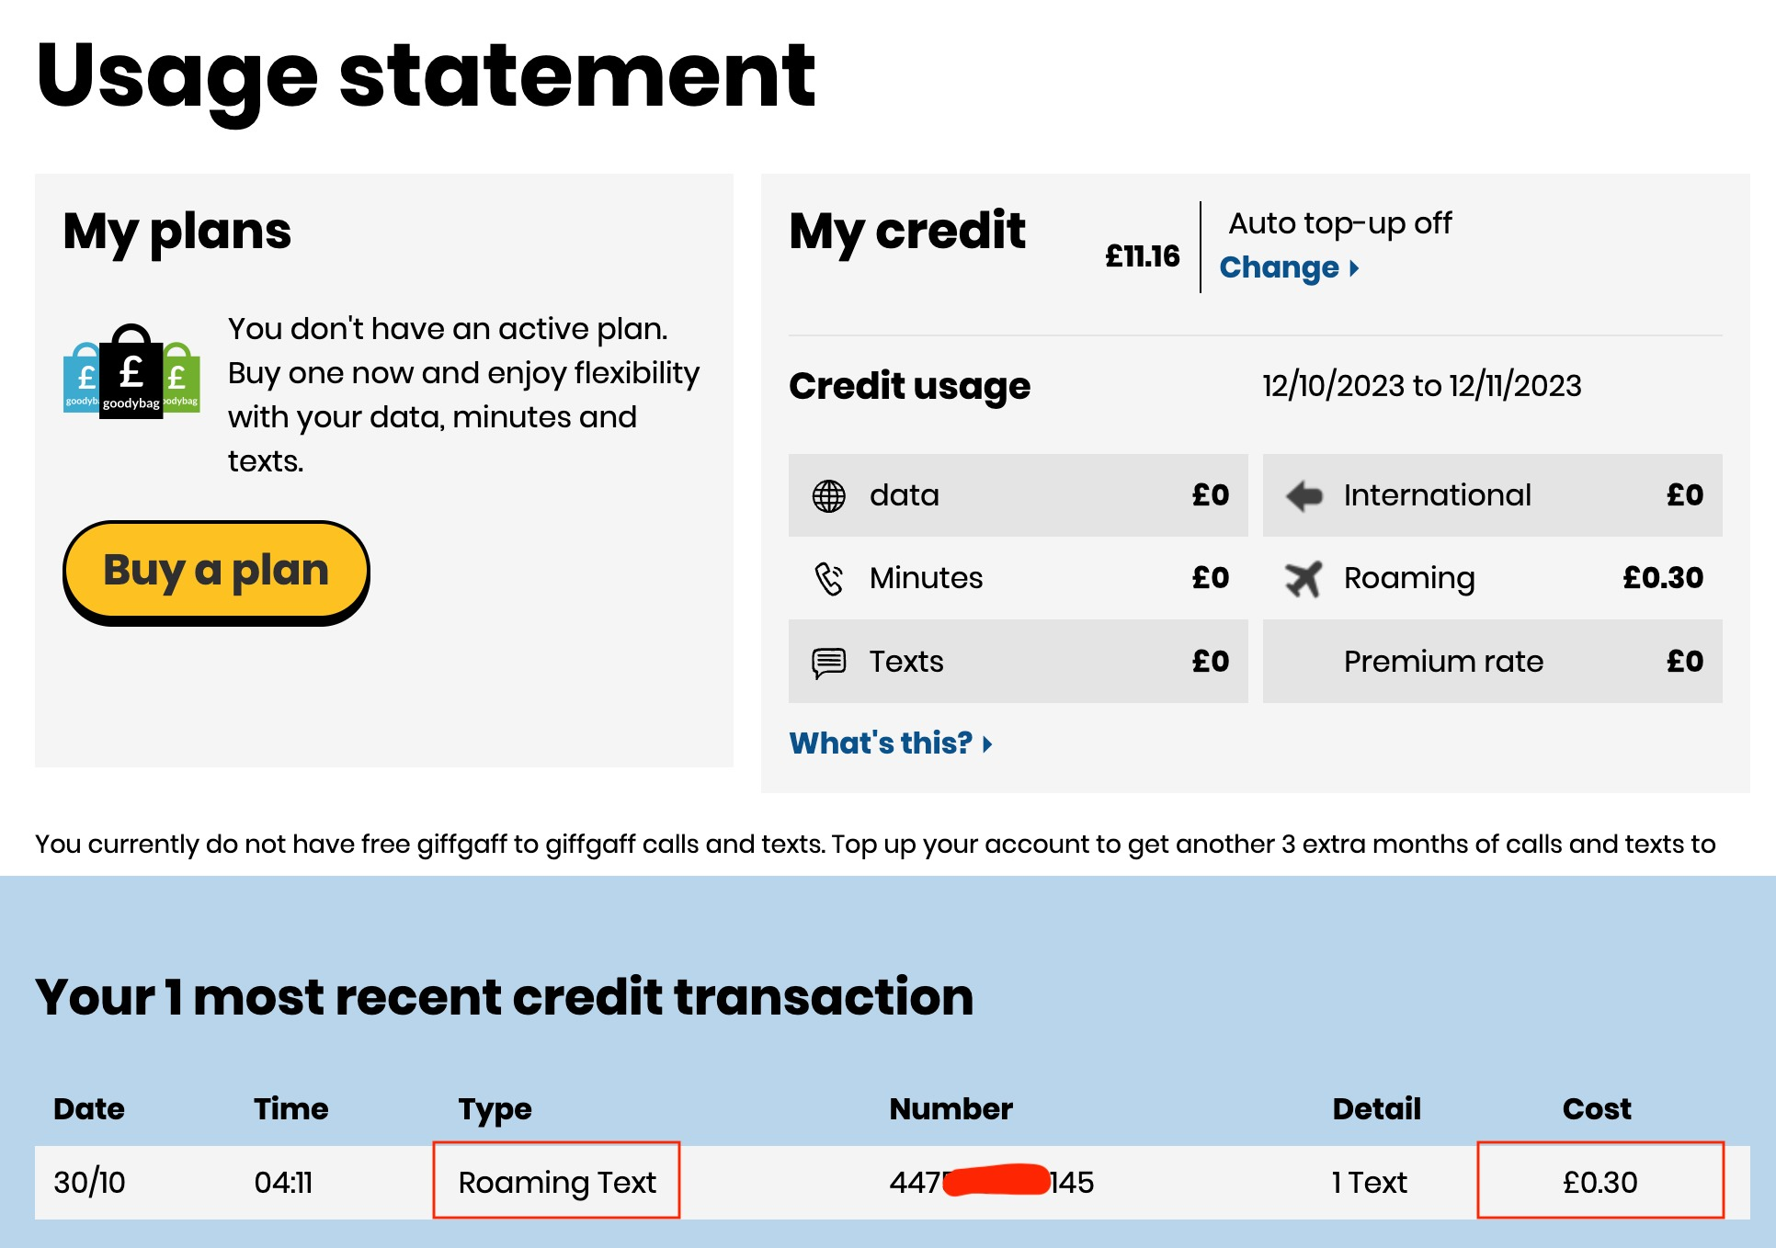Image resolution: width=1776 pixels, height=1248 pixels.
Task: Click the airplane Roaming icon
Action: coord(1304,579)
